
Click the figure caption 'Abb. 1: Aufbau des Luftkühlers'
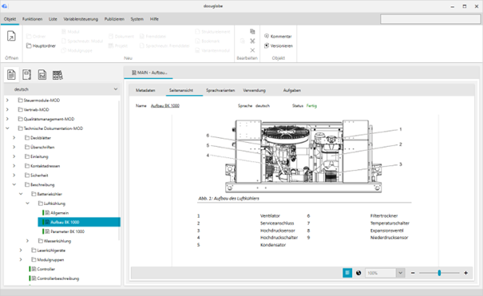(x=228, y=199)
